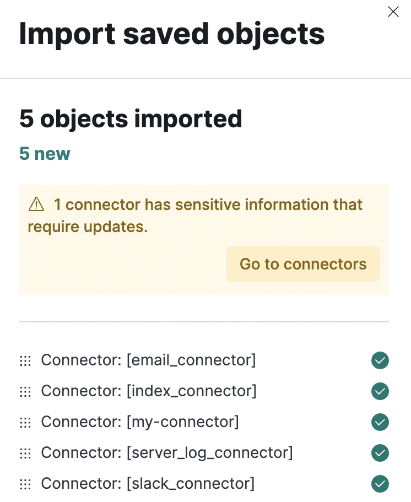411x502 pixels.
Task: Click the Import saved objects title
Action: 172,34
